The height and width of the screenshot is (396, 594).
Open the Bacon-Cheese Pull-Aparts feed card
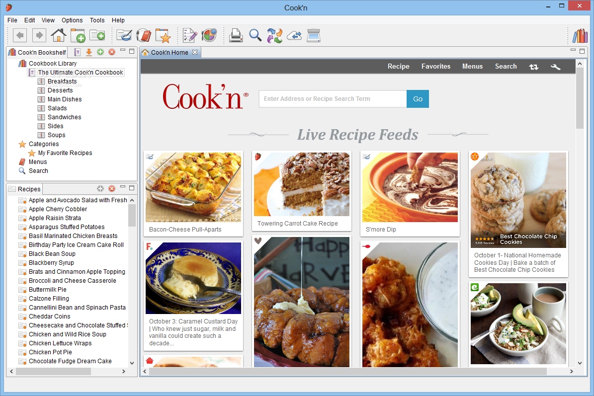tap(193, 193)
